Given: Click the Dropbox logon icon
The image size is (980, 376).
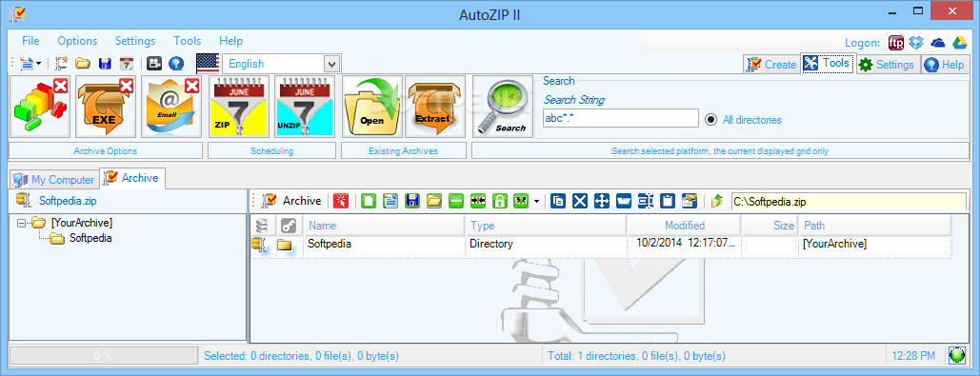Looking at the screenshot, I should point(916,43).
